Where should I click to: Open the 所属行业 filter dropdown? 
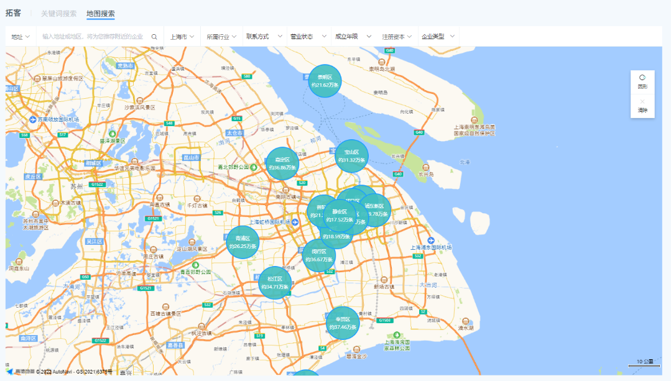coord(221,37)
